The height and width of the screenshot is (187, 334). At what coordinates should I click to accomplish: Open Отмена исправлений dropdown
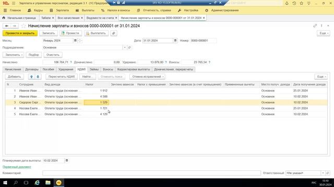click(x=147, y=77)
